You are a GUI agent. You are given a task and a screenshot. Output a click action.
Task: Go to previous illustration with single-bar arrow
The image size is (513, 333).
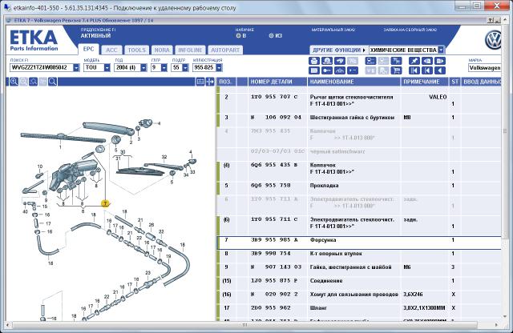(x=427, y=70)
